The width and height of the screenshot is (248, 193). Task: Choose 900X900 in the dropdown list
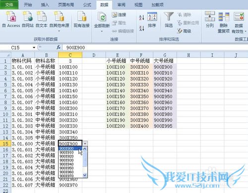(70, 148)
